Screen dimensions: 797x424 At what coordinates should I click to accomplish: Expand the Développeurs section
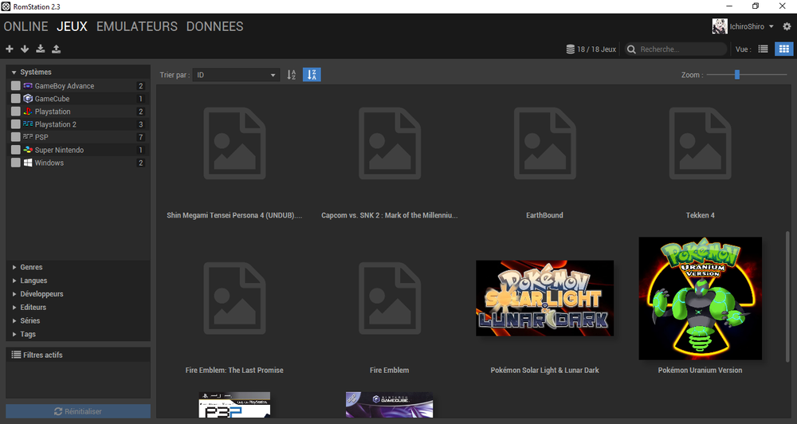point(14,294)
